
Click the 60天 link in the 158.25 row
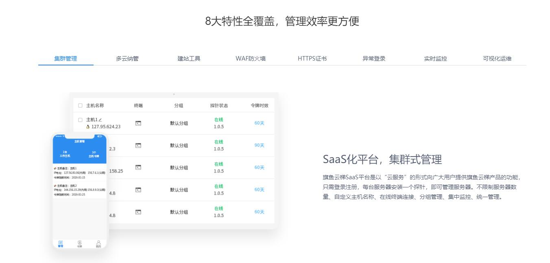coord(260,167)
